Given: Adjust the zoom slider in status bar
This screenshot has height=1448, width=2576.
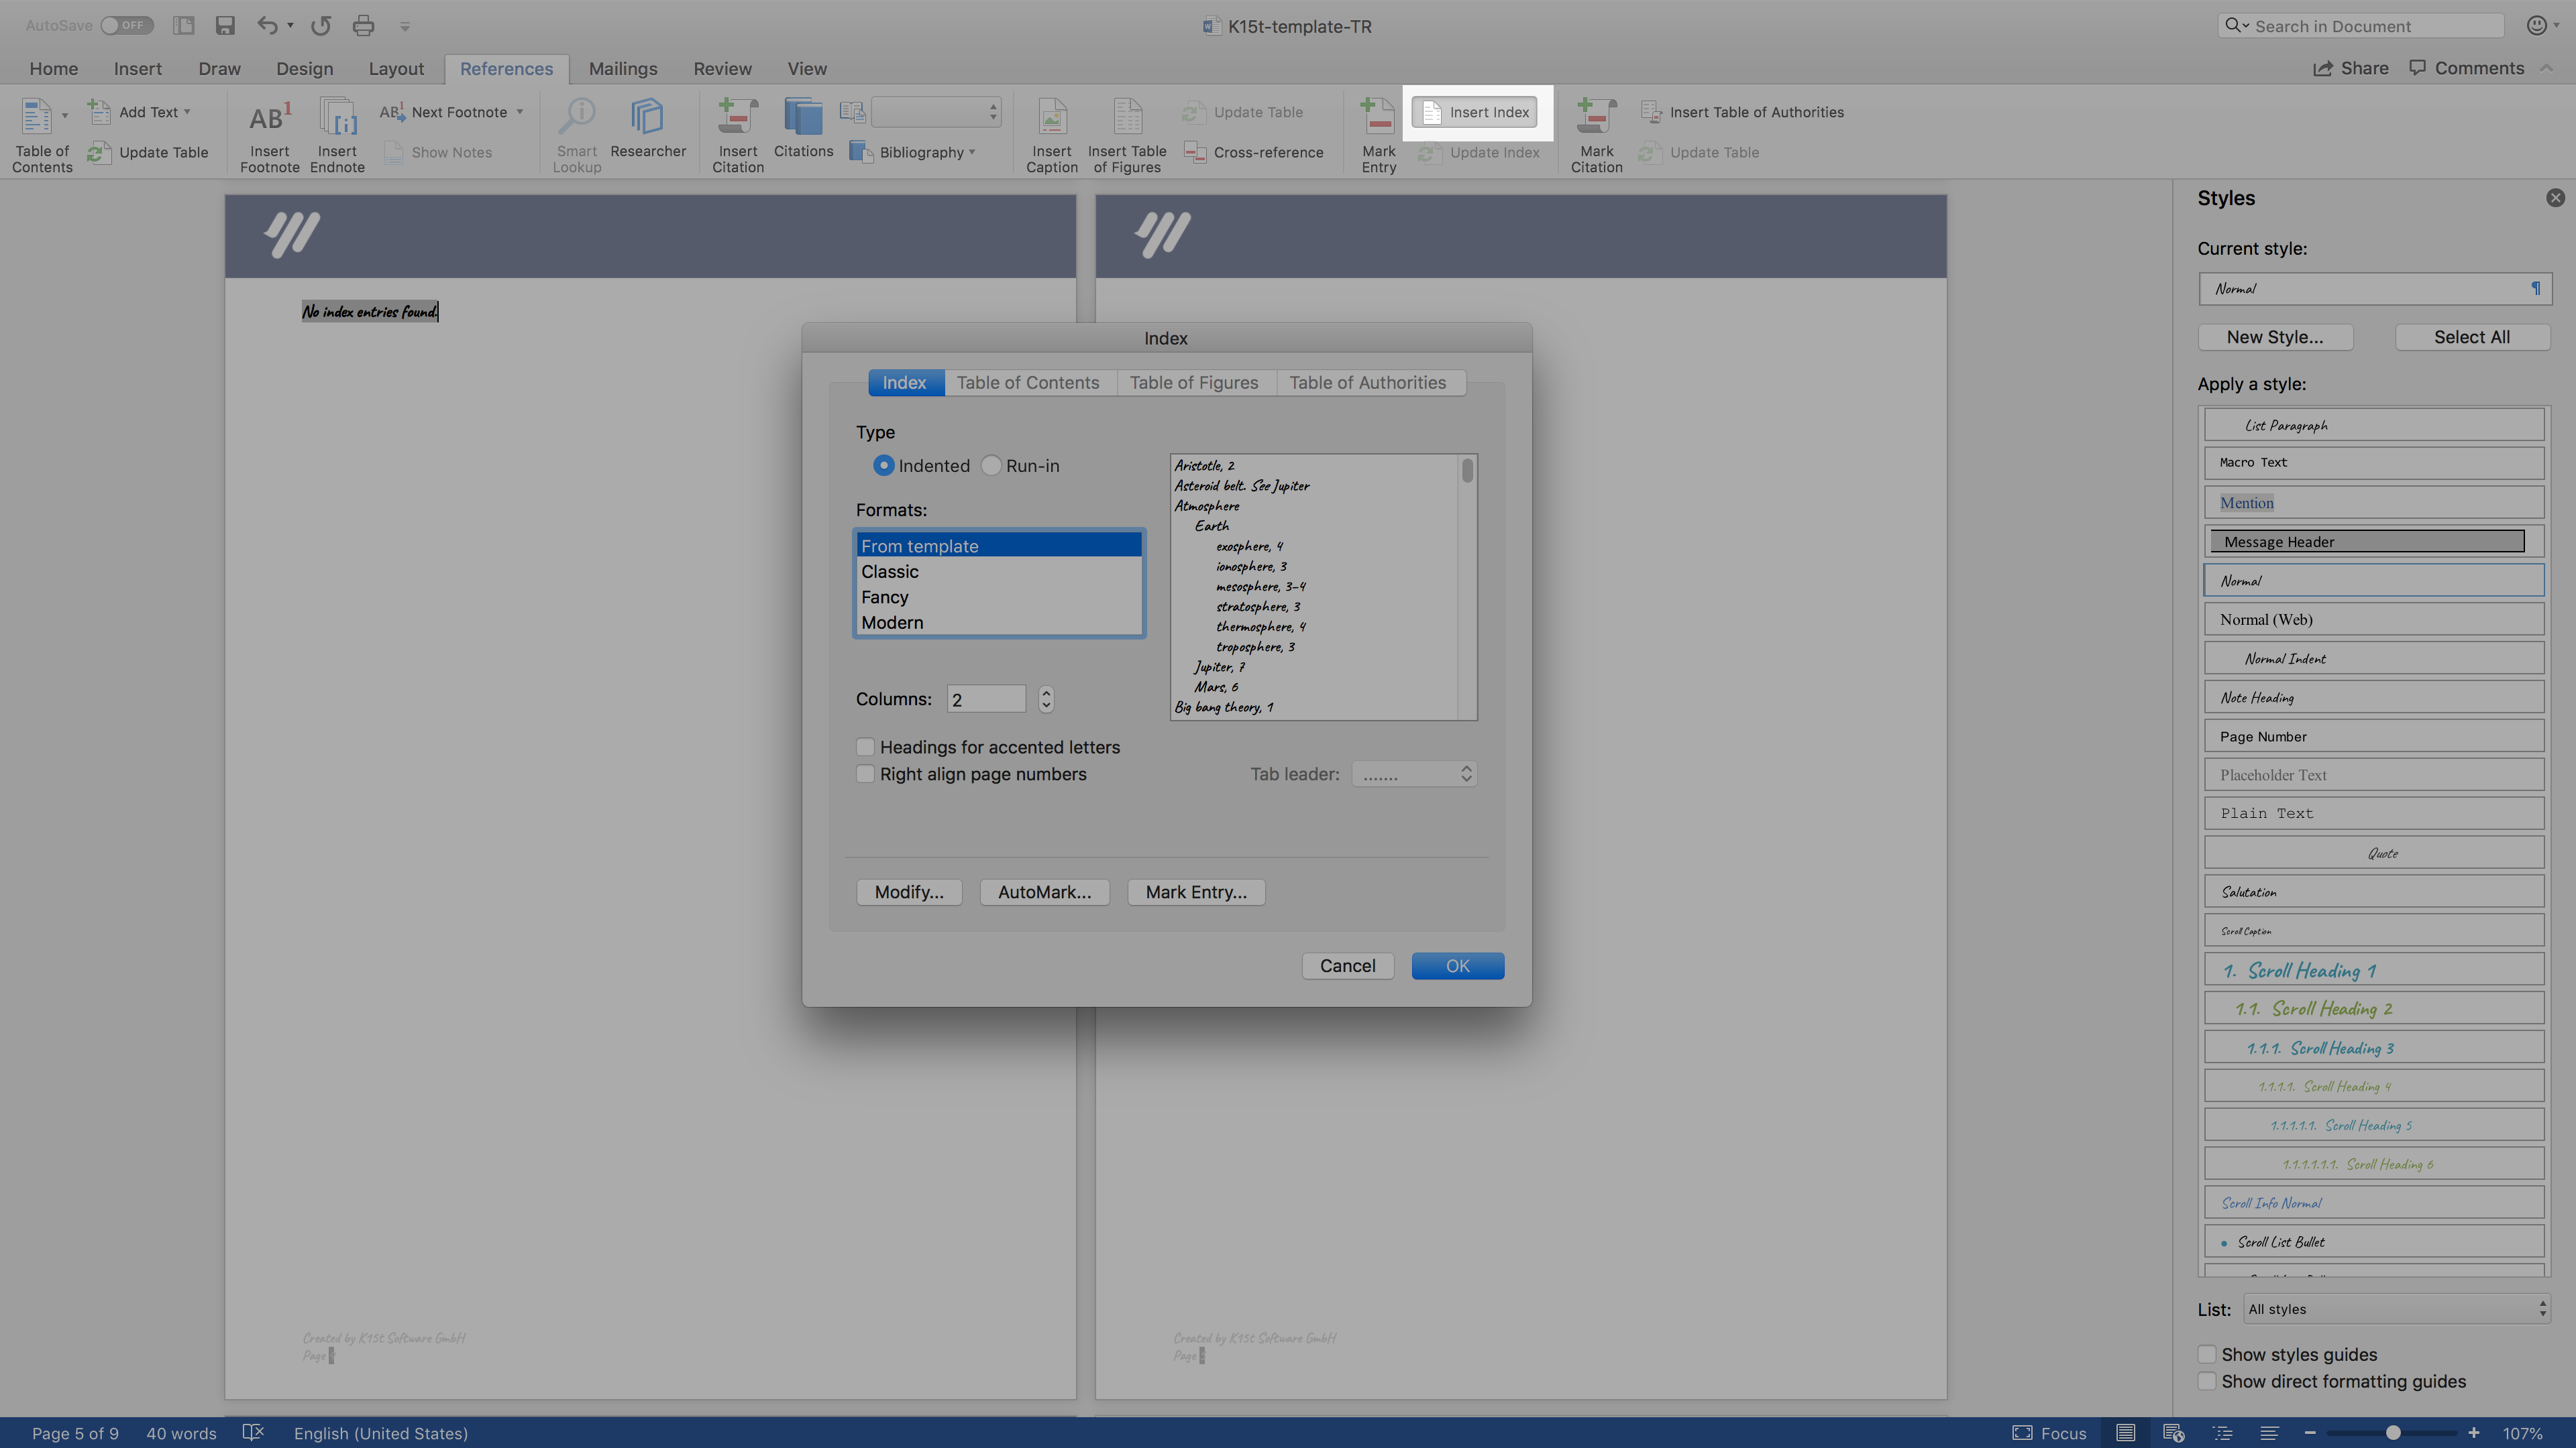Looking at the screenshot, I should (2392, 1433).
